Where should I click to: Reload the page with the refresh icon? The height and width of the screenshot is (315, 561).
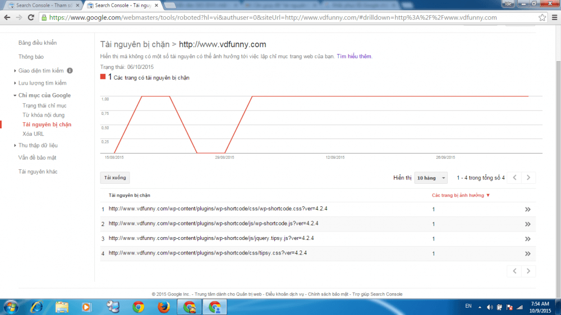coord(31,17)
